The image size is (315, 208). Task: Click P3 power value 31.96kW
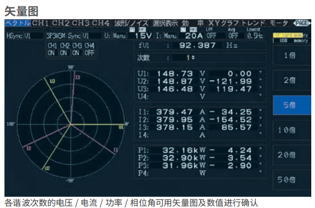click(184, 165)
